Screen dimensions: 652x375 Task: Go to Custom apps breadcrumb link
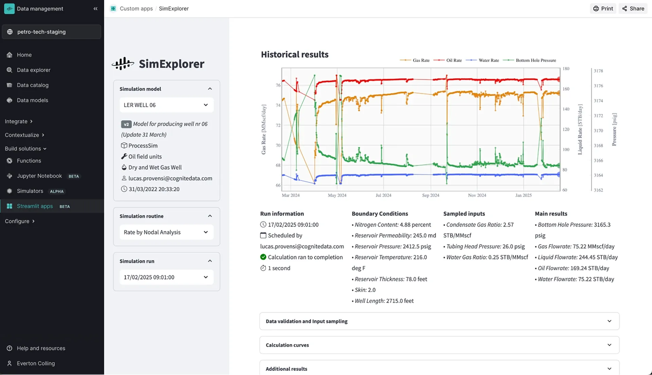136,8
